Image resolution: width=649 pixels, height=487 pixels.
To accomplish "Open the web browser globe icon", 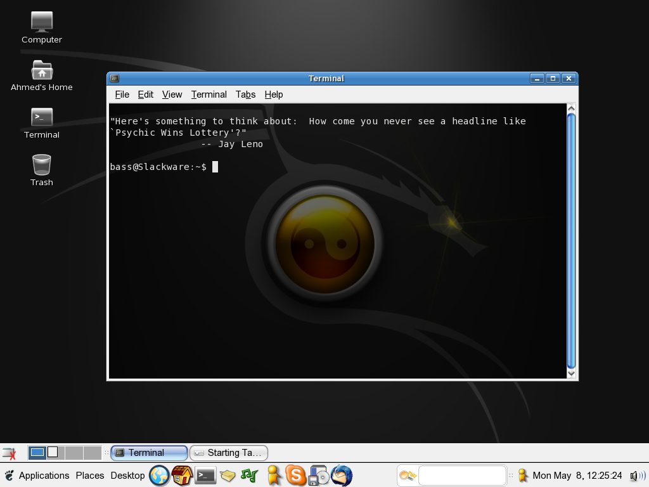I will [x=158, y=475].
